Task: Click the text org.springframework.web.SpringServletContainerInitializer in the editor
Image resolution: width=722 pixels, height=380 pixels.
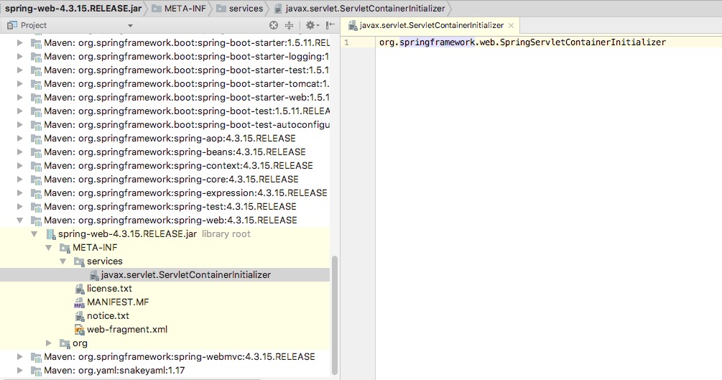Action: (522, 42)
